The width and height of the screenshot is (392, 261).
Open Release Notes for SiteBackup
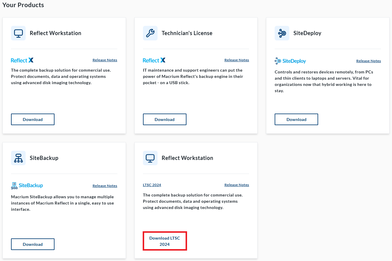click(x=105, y=186)
